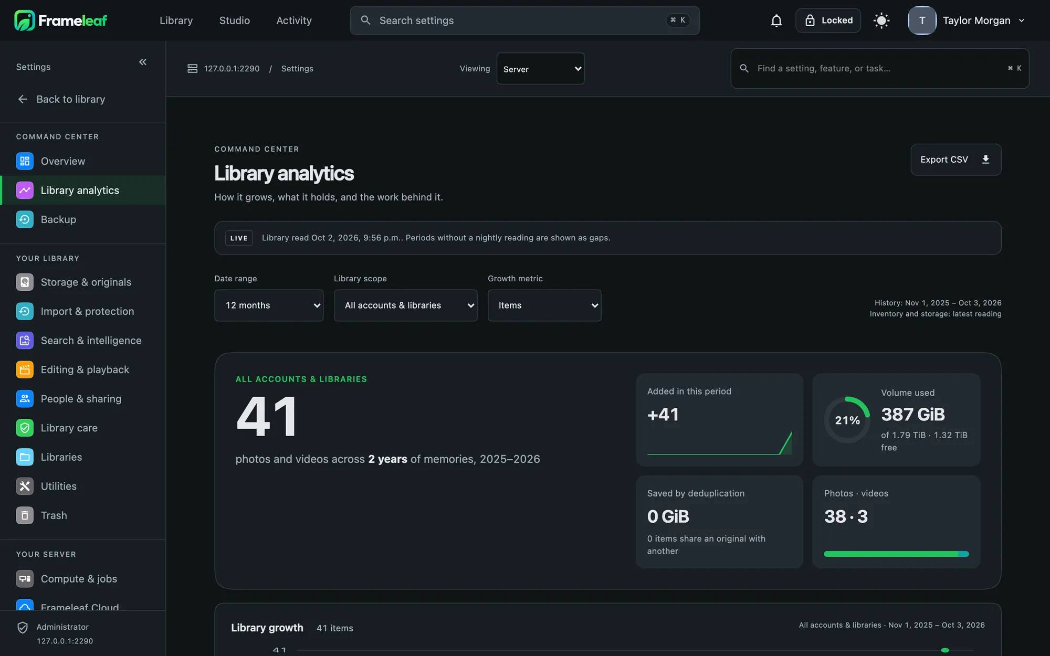Image resolution: width=1050 pixels, height=656 pixels.
Task: Click the Settings breadcrumb link
Action: coord(297,69)
